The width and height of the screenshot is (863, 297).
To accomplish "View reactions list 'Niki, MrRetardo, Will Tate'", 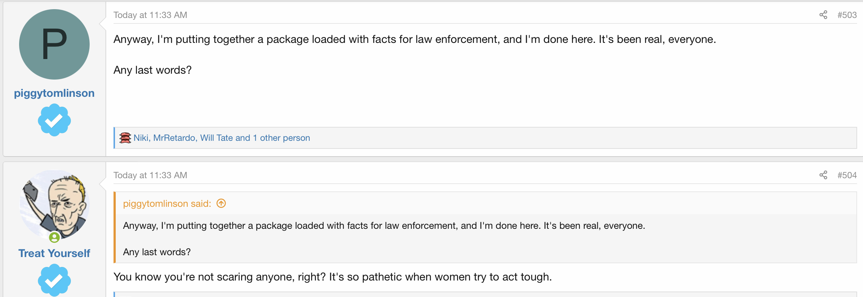I will [222, 138].
